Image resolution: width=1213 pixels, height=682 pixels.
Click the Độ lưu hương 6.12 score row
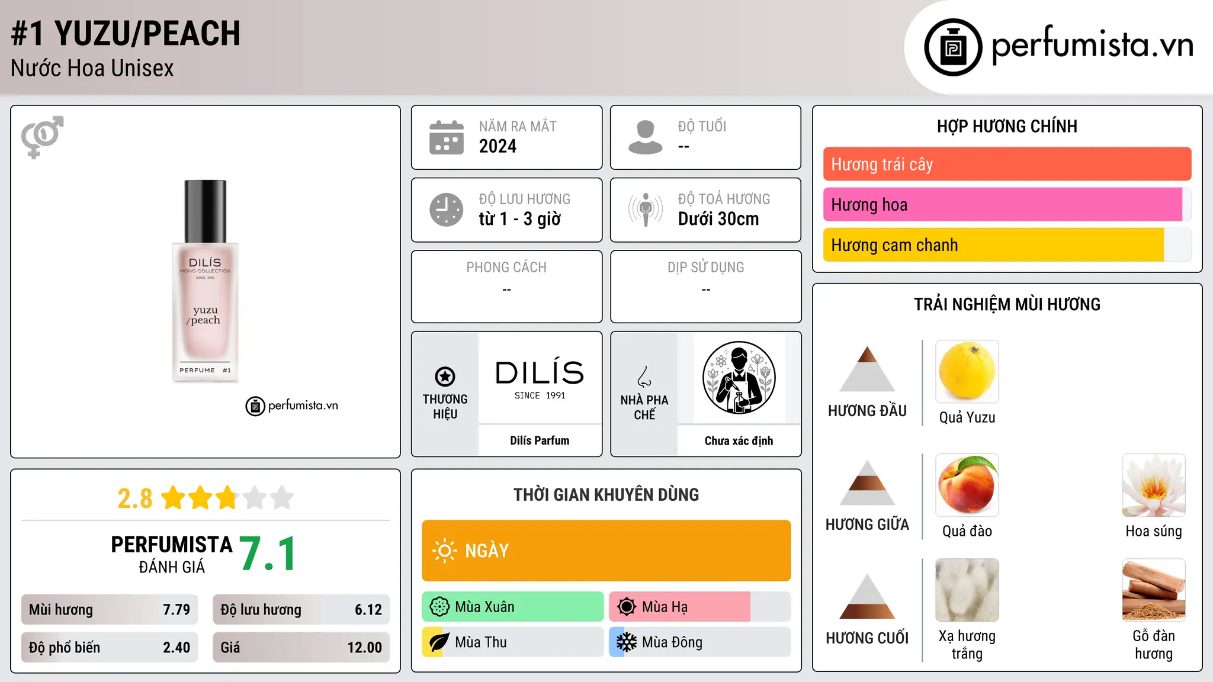pos(301,609)
